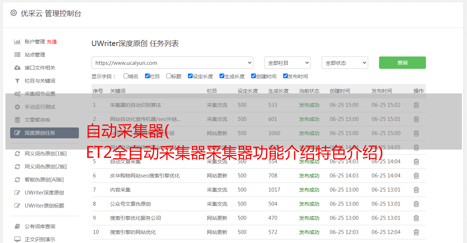This screenshot has width=467, height=243.
Task: Uncheck the 设定长度 field checkbox
Action: [190, 76]
